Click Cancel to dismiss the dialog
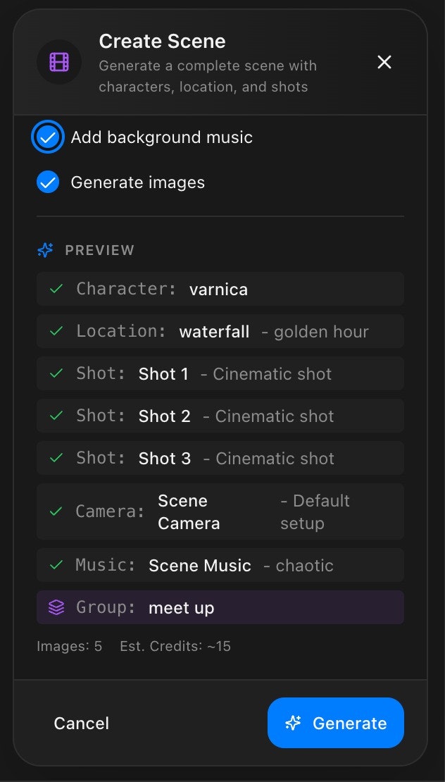Viewport: 445px width, 782px height. click(x=81, y=723)
